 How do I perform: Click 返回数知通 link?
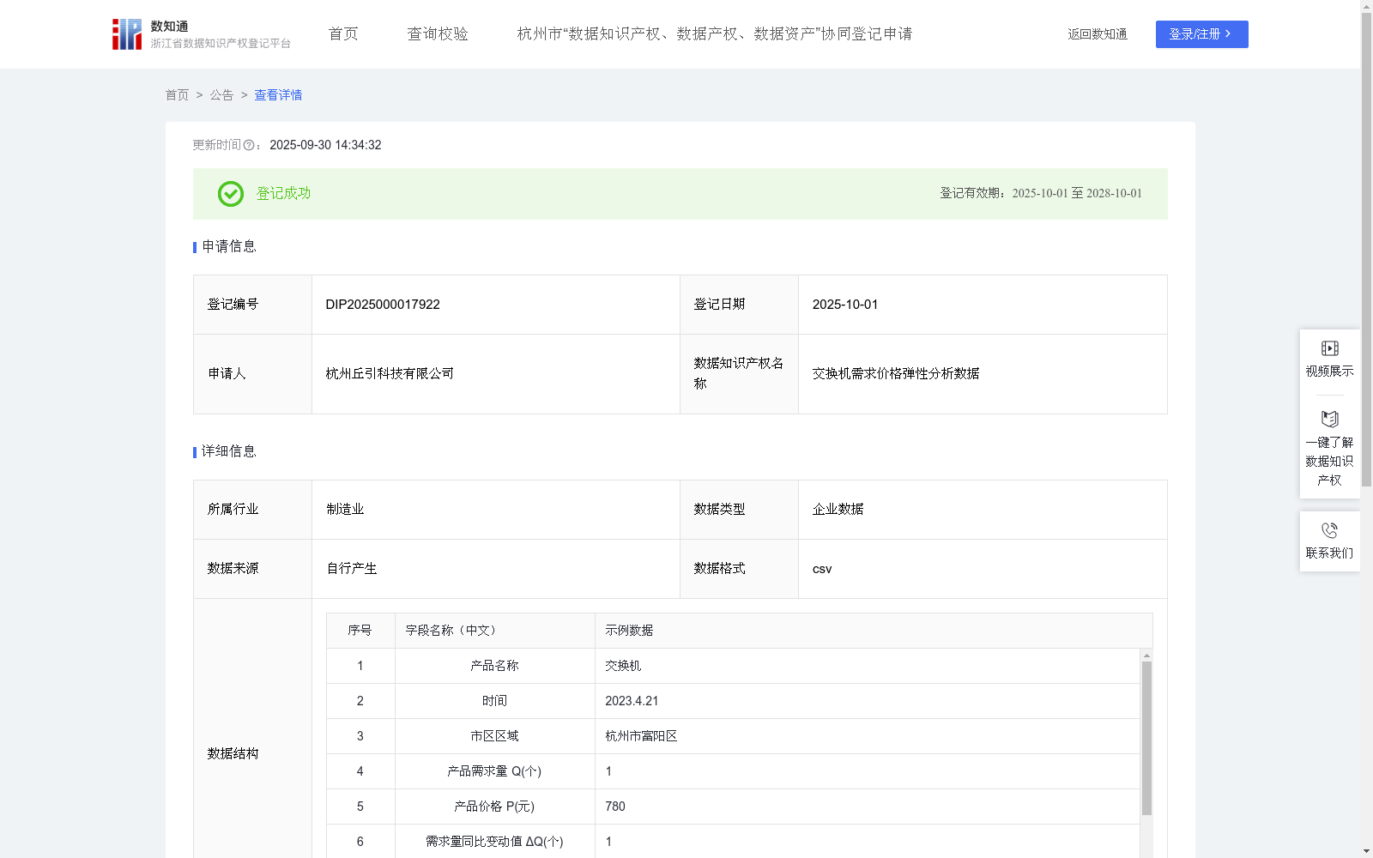click(1098, 34)
